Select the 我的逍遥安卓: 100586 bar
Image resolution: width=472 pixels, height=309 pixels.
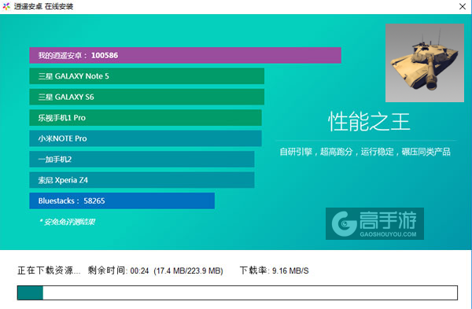point(185,55)
